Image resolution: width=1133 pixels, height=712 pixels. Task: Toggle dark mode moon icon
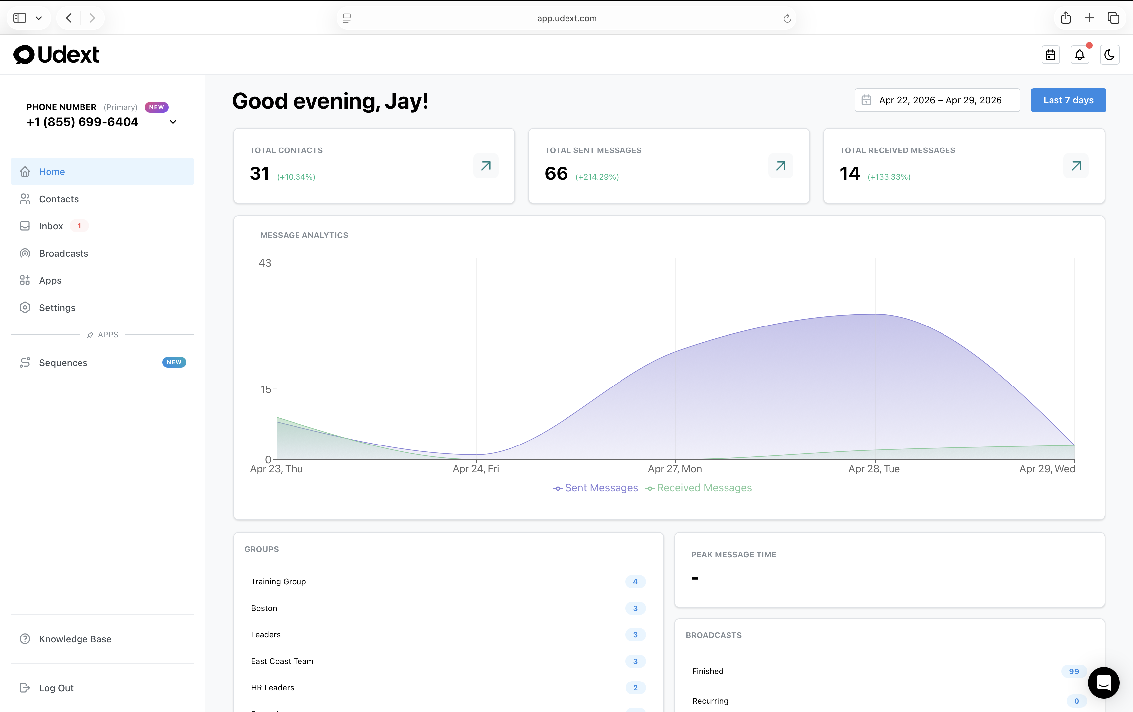(x=1109, y=55)
